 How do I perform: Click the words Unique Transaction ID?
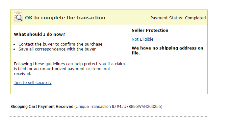(x=96, y=107)
